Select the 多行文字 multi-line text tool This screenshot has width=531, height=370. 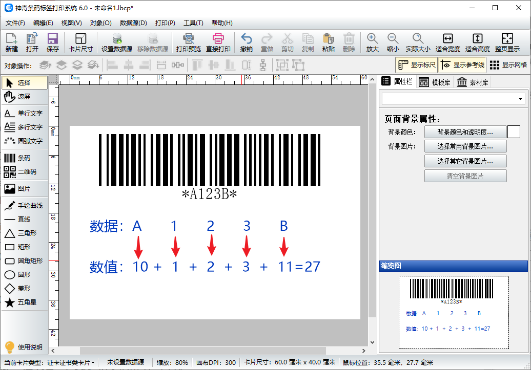pos(25,127)
